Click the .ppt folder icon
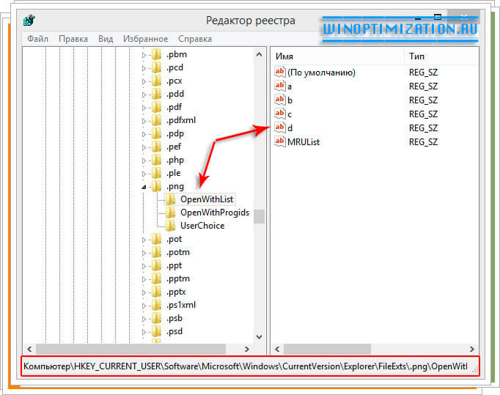Viewport: 500px width, 395px height. [156, 265]
